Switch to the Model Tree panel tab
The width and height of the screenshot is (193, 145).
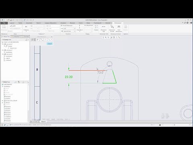pos(6,37)
